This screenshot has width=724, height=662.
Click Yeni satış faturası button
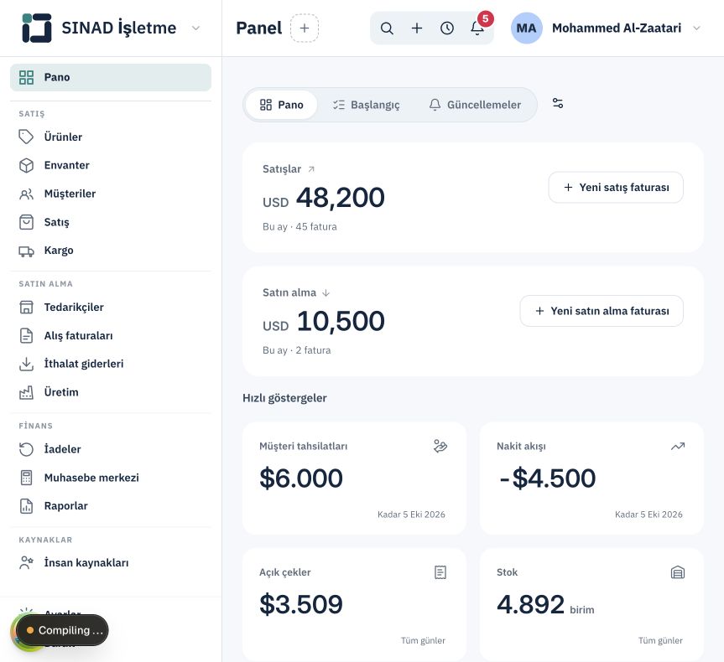pos(616,188)
